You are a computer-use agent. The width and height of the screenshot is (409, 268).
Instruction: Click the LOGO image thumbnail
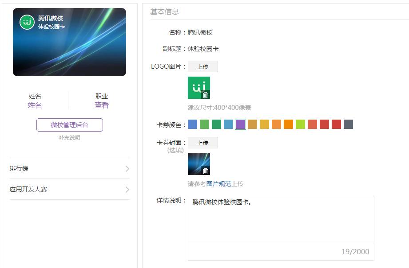click(x=199, y=88)
